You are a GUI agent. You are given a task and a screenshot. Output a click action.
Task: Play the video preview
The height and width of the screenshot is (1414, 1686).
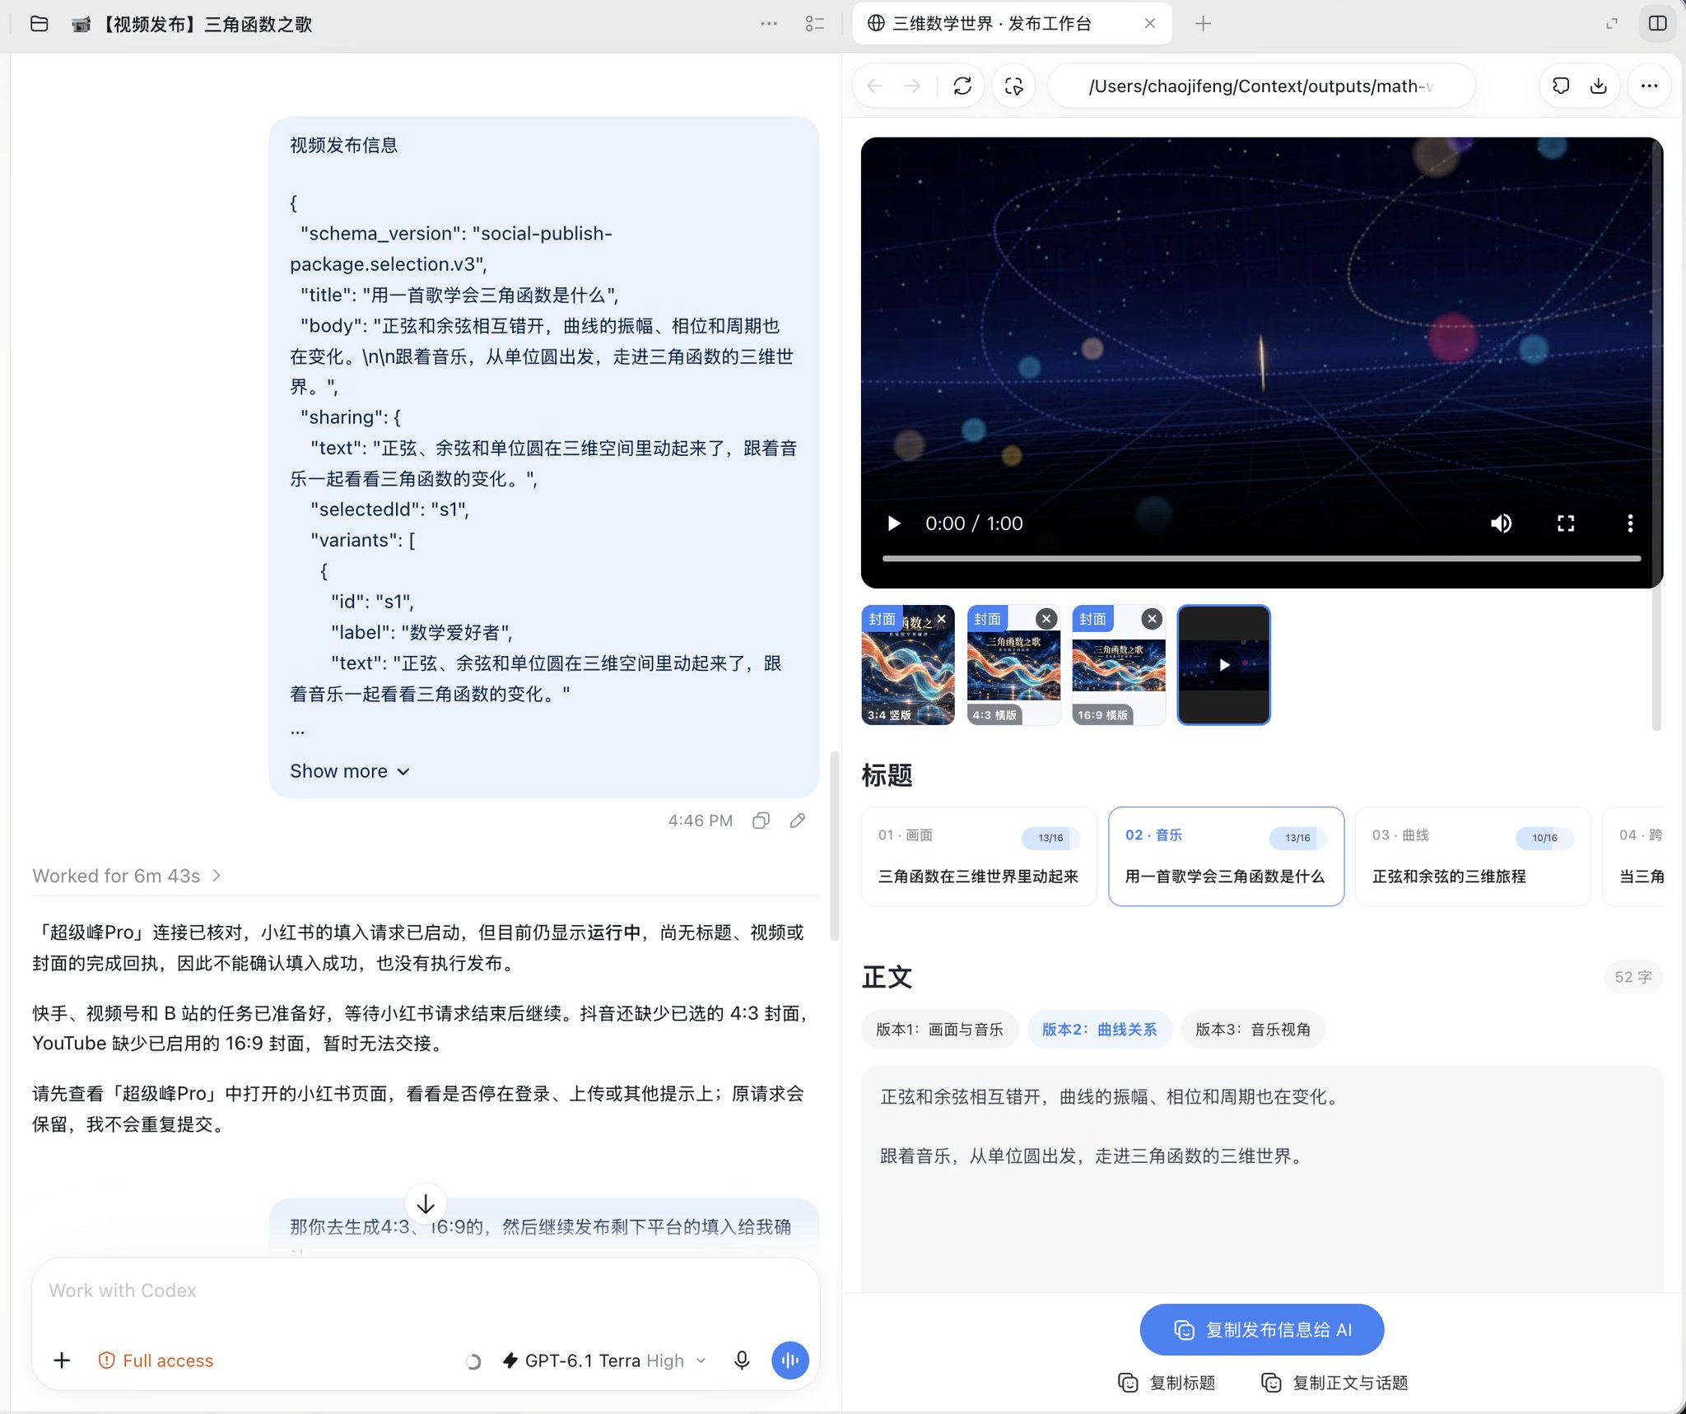click(x=894, y=523)
